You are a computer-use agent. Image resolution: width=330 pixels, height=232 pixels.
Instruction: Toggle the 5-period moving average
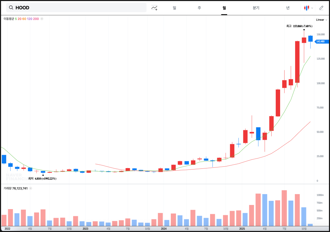pos(16,19)
